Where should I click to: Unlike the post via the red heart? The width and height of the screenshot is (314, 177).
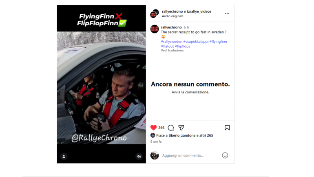tap(153, 128)
